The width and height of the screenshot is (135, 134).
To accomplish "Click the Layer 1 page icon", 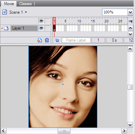I will click(x=6, y=28).
